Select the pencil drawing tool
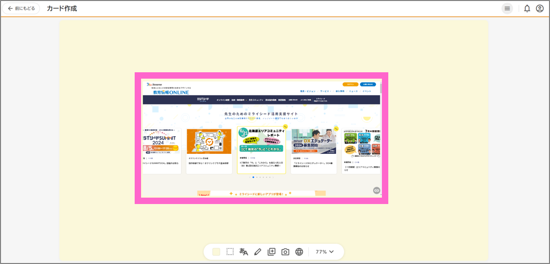 258,252
